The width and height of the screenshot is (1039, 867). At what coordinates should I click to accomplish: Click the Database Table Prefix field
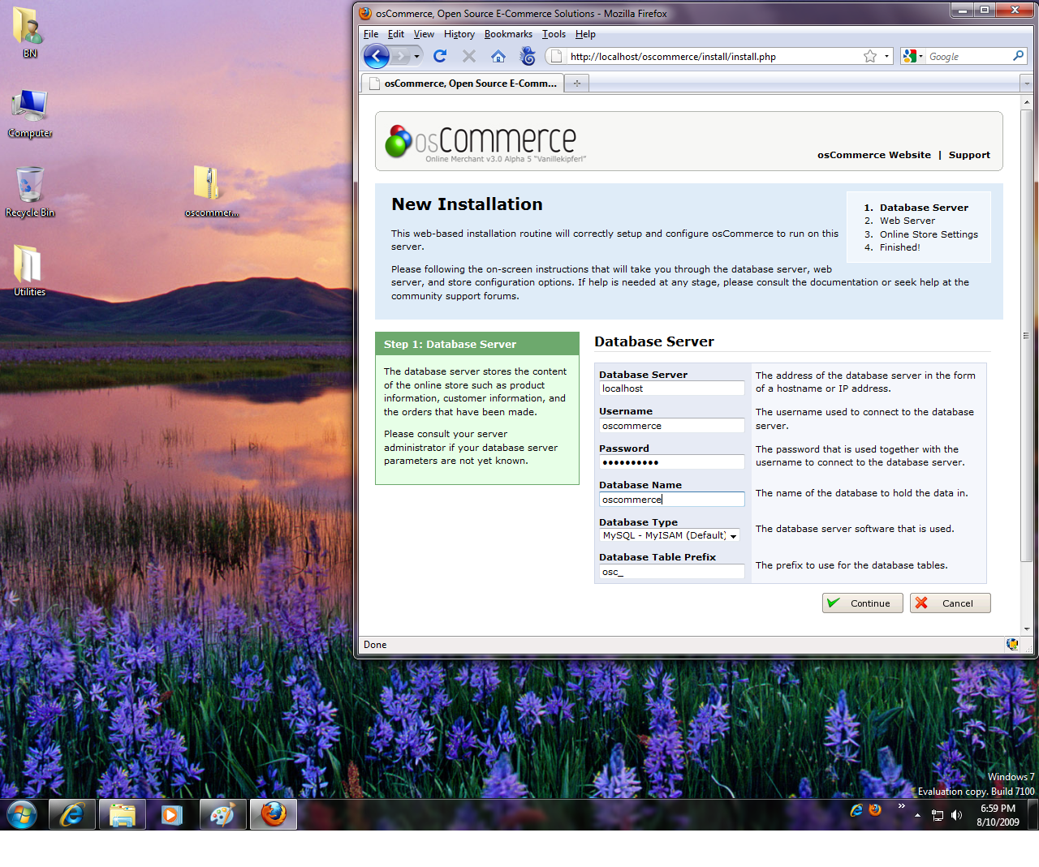pos(671,572)
